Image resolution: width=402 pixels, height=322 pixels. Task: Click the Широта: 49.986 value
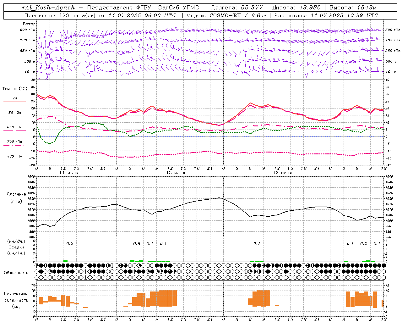[x=296, y=8]
